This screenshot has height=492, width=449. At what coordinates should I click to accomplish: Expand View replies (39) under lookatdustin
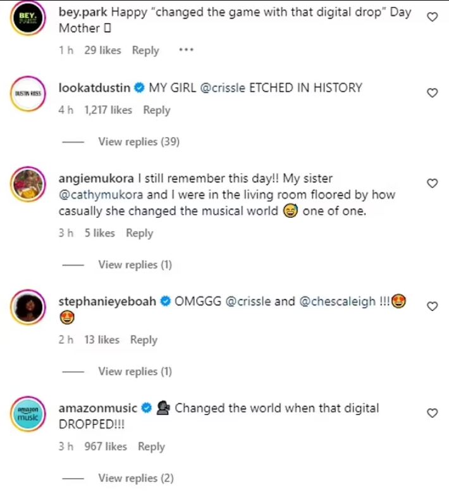(x=138, y=142)
